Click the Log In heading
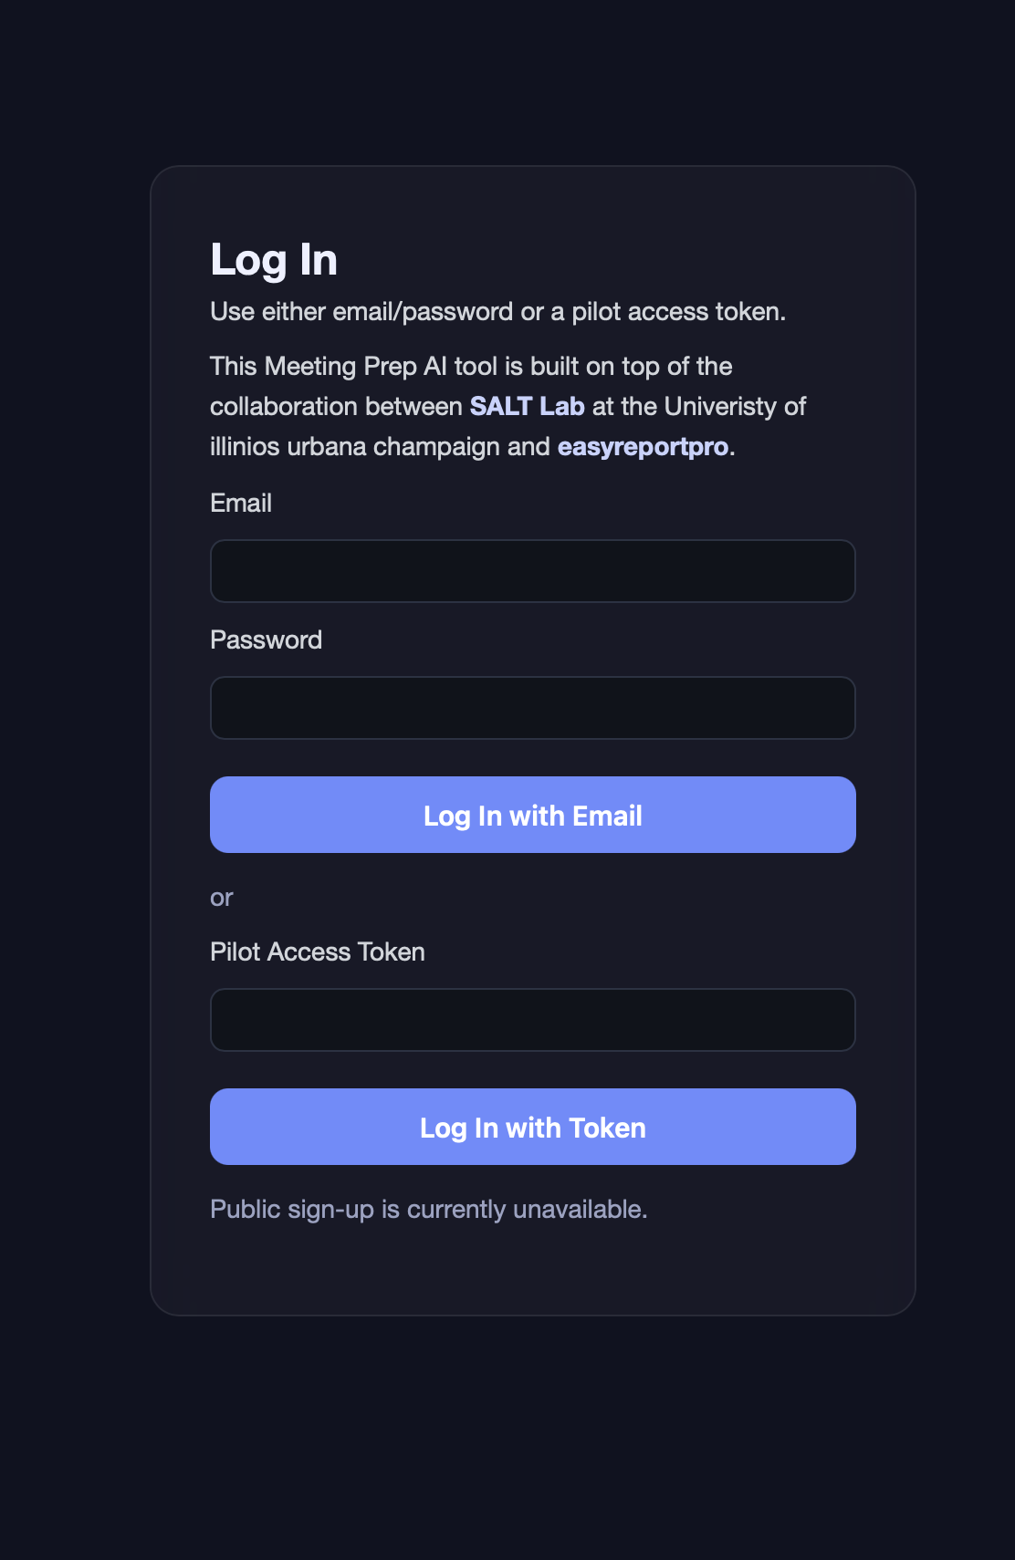This screenshot has height=1560, width=1015. (x=274, y=259)
